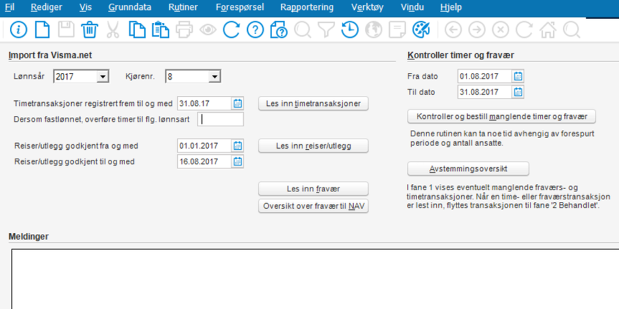Image resolution: width=619 pixels, height=309 pixels.
Task: Click the Kontroller timer og fravær heading
Action: click(x=460, y=55)
